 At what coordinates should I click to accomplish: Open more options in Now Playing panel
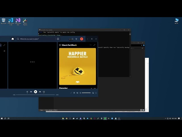[90, 45]
